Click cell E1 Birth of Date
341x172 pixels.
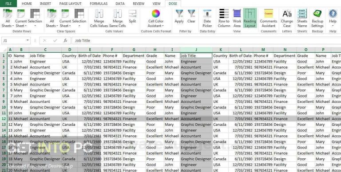coord(90,56)
